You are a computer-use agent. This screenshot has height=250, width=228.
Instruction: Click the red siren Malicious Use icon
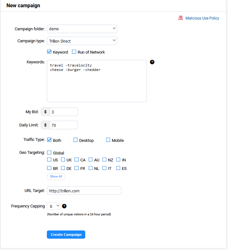[181, 18]
